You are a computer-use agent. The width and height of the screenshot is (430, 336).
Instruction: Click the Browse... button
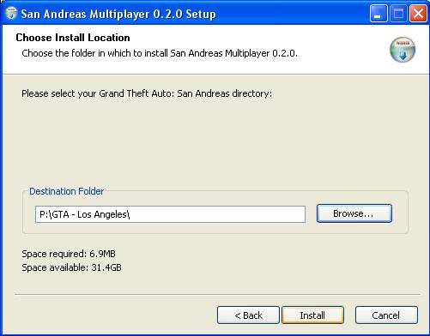354,213
